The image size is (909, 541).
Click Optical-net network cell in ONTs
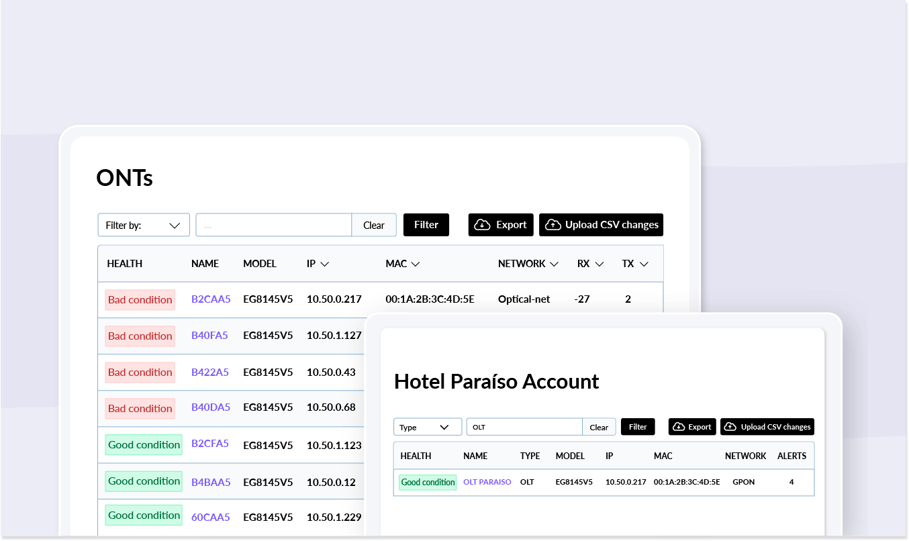click(x=524, y=299)
